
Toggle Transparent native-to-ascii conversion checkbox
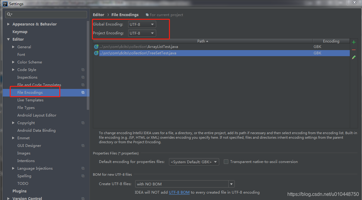(x=226, y=162)
